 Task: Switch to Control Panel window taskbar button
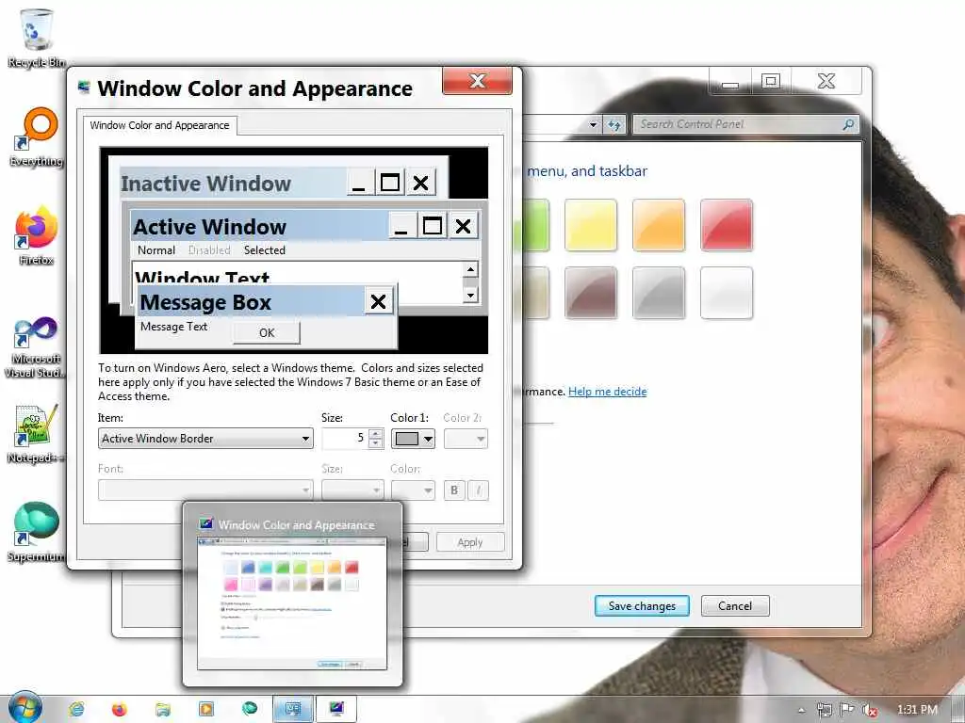pyautogui.click(x=293, y=709)
